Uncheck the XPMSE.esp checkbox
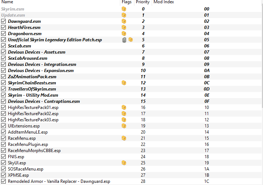The width and height of the screenshot is (263, 185). pyautogui.click(x=3, y=175)
